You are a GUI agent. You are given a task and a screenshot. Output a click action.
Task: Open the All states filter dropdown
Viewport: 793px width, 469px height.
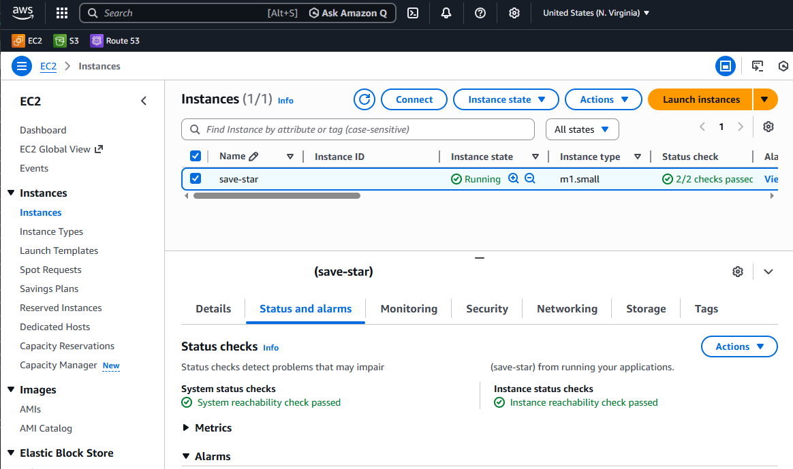pos(582,129)
